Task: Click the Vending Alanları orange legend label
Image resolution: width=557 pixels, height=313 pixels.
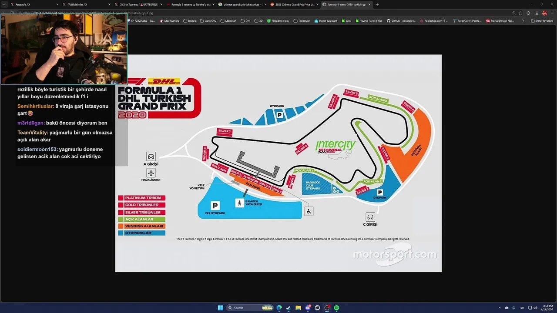Action: pos(144,226)
